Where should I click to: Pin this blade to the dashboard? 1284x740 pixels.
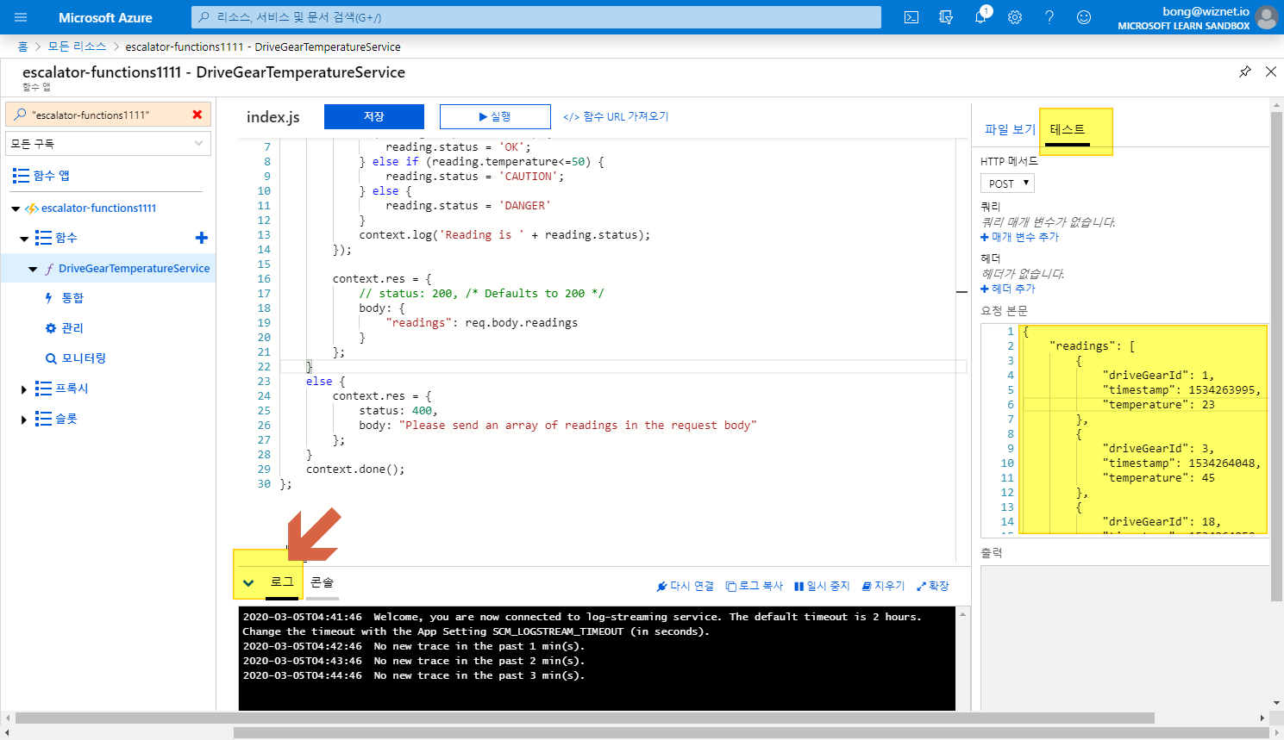[x=1245, y=72]
